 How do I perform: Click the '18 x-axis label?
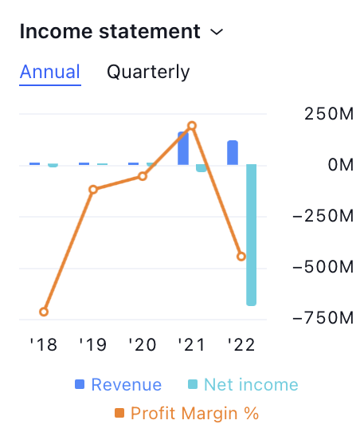coord(44,345)
